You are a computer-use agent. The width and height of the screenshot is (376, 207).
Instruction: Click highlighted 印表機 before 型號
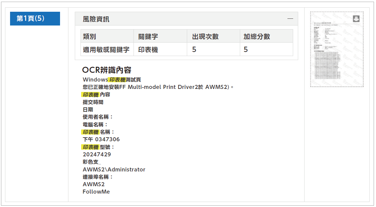91,147
